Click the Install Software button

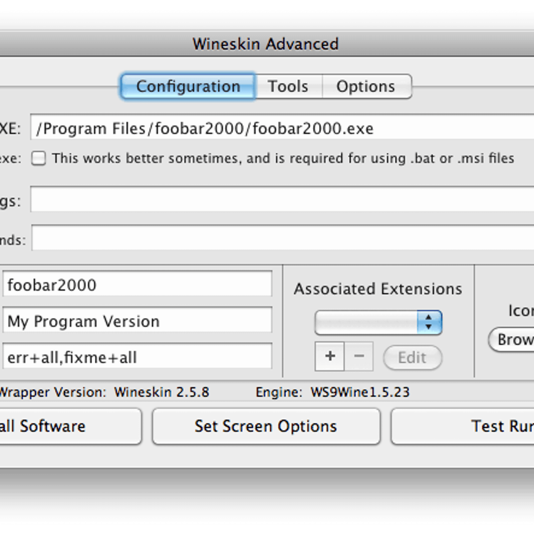(71, 426)
